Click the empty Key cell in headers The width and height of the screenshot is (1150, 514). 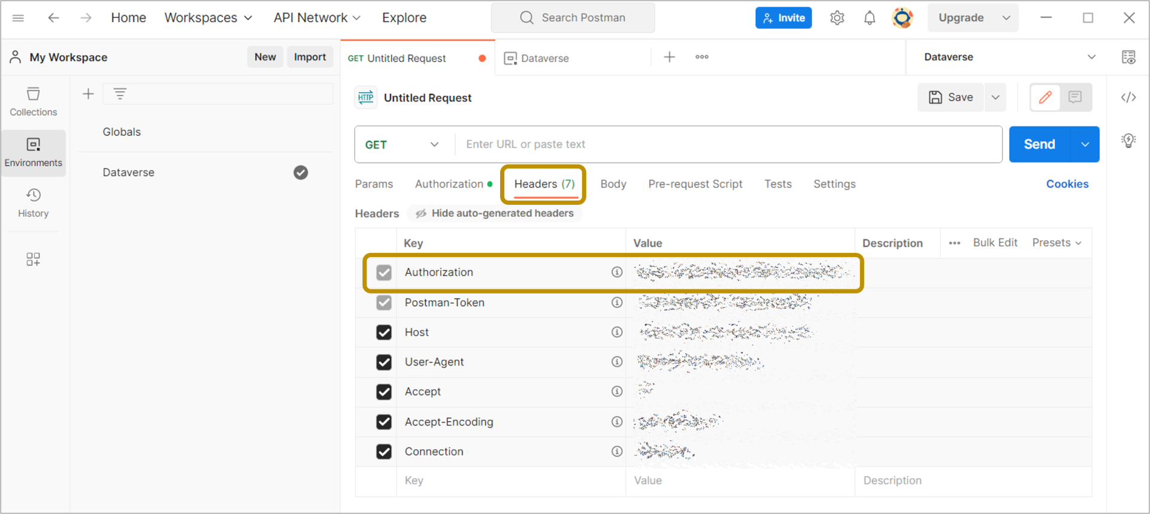click(x=511, y=480)
